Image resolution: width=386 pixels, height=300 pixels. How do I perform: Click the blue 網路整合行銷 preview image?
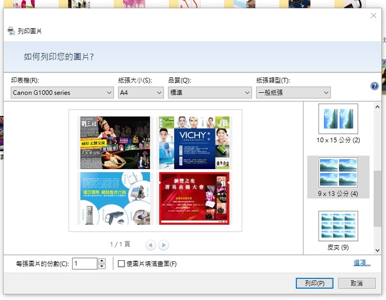pos(115,199)
